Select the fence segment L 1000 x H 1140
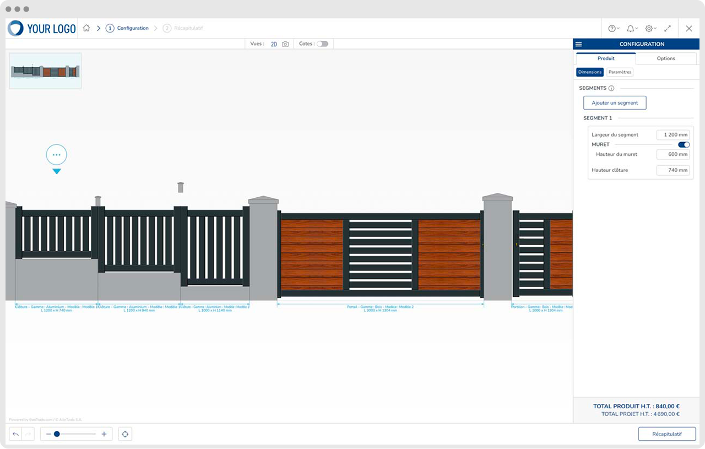Image resolution: width=705 pixels, height=449 pixels. (215, 246)
